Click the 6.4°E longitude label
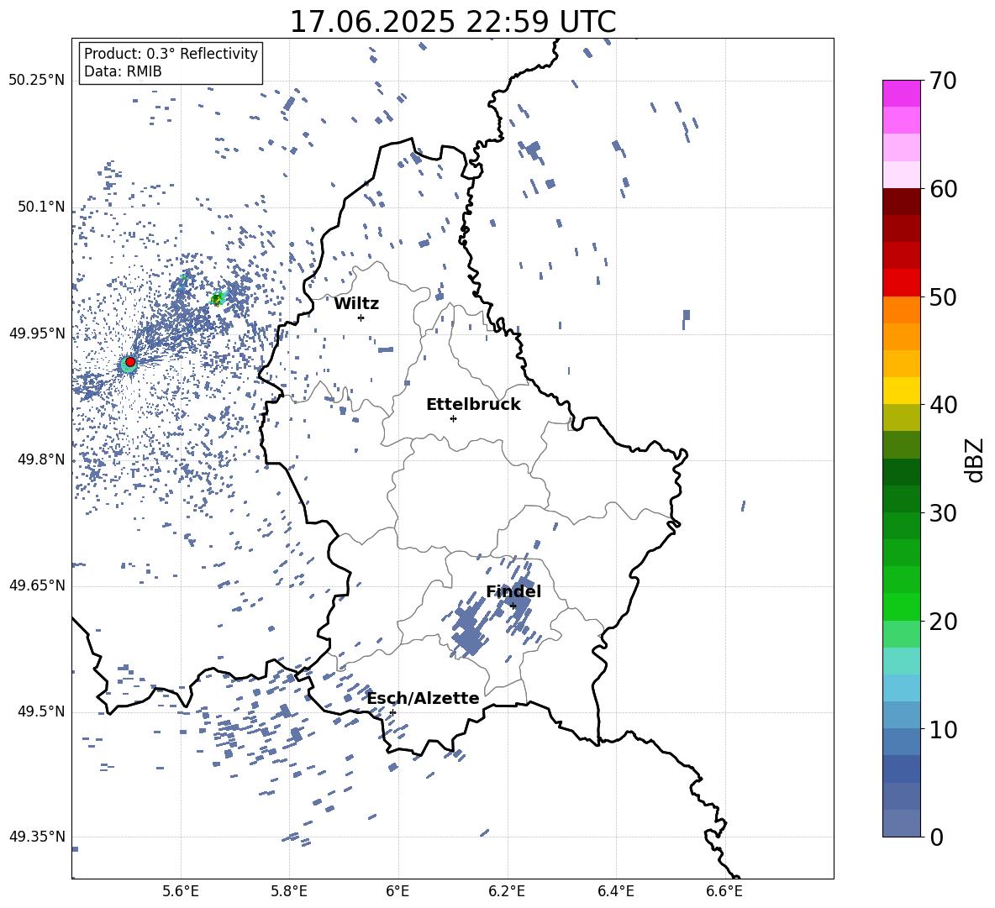 (x=615, y=891)
